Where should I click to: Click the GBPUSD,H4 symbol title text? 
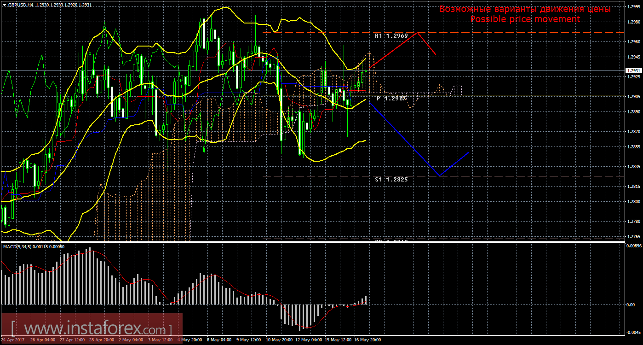tap(21, 4)
